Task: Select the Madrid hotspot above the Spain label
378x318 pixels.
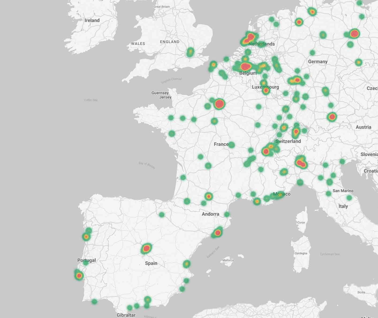Action: tap(146, 248)
